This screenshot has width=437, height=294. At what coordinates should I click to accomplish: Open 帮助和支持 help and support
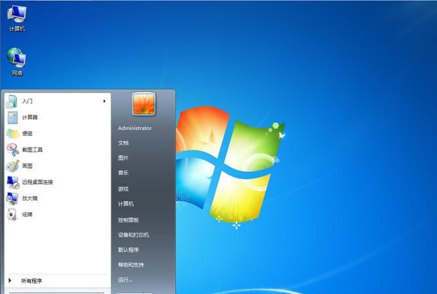click(131, 265)
